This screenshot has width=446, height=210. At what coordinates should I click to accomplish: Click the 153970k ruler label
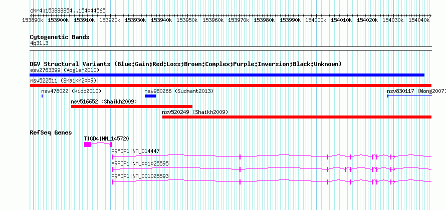tap(239, 20)
